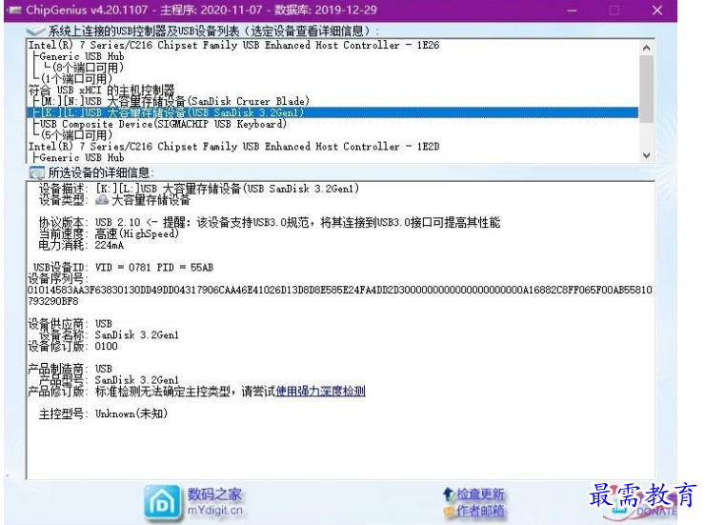
Task: Click the check update arrow icon
Action: [x=449, y=495]
